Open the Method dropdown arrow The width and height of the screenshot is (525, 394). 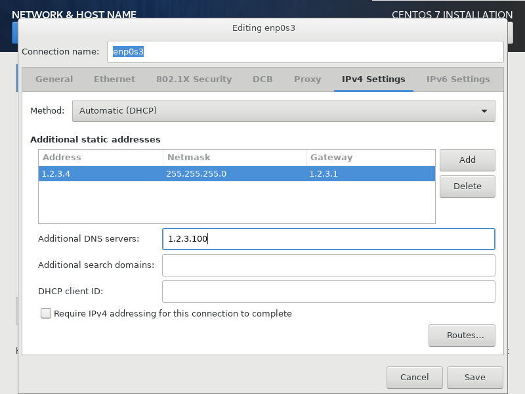click(x=484, y=111)
